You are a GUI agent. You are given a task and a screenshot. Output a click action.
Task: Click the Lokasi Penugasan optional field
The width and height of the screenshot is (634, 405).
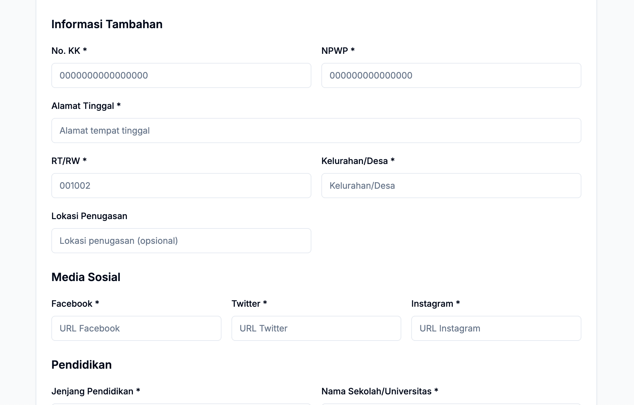click(x=181, y=241)
